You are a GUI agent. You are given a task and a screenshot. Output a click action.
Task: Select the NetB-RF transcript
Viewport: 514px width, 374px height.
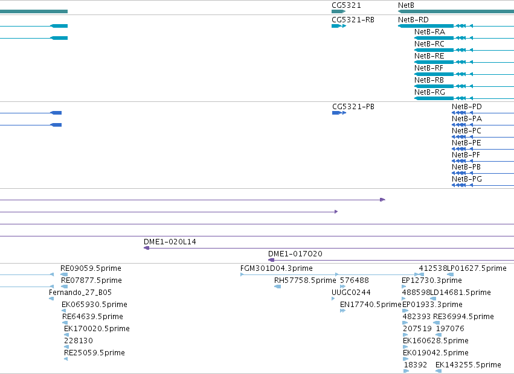464,74
